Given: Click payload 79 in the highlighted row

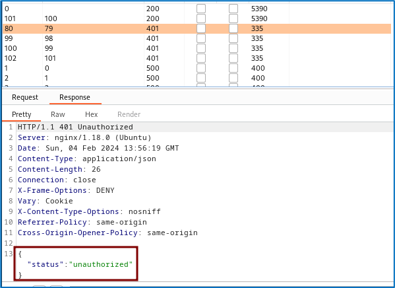Looking at the screenshot, I should 49,28.
